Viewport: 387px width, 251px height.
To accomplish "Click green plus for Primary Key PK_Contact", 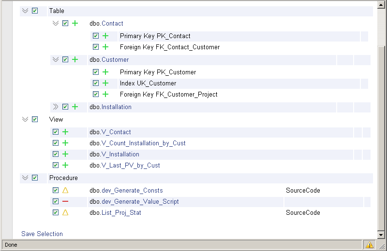I will [x=105, y=36].
